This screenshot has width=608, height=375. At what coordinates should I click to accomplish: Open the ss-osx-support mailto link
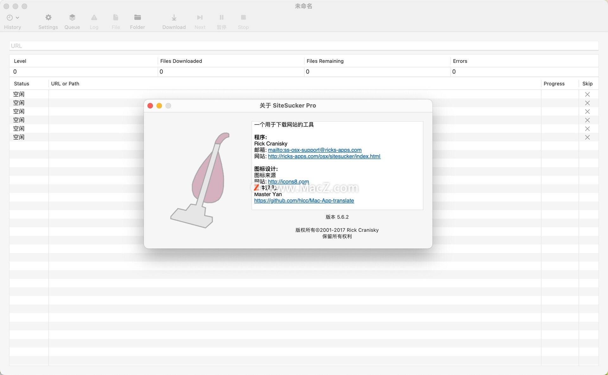[x=315, y=150]
